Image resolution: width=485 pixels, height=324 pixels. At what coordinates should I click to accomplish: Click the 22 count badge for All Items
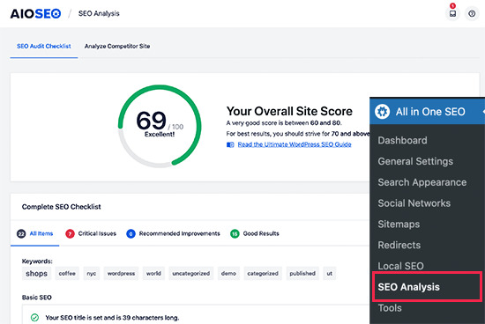click(21, 234)
